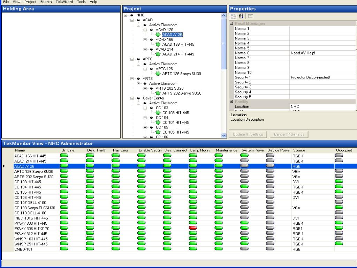This screenshot has width=357, height=268.
Task: Click the On Line indicator for ACAD 166 HIT-445
Action: pos(64,155)
